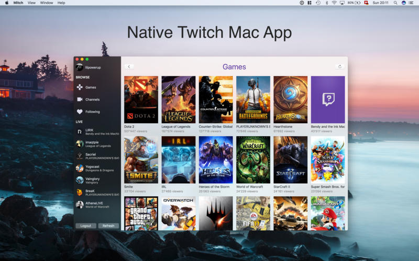
Task: Click the Logout button
Action: click(86, 226)
